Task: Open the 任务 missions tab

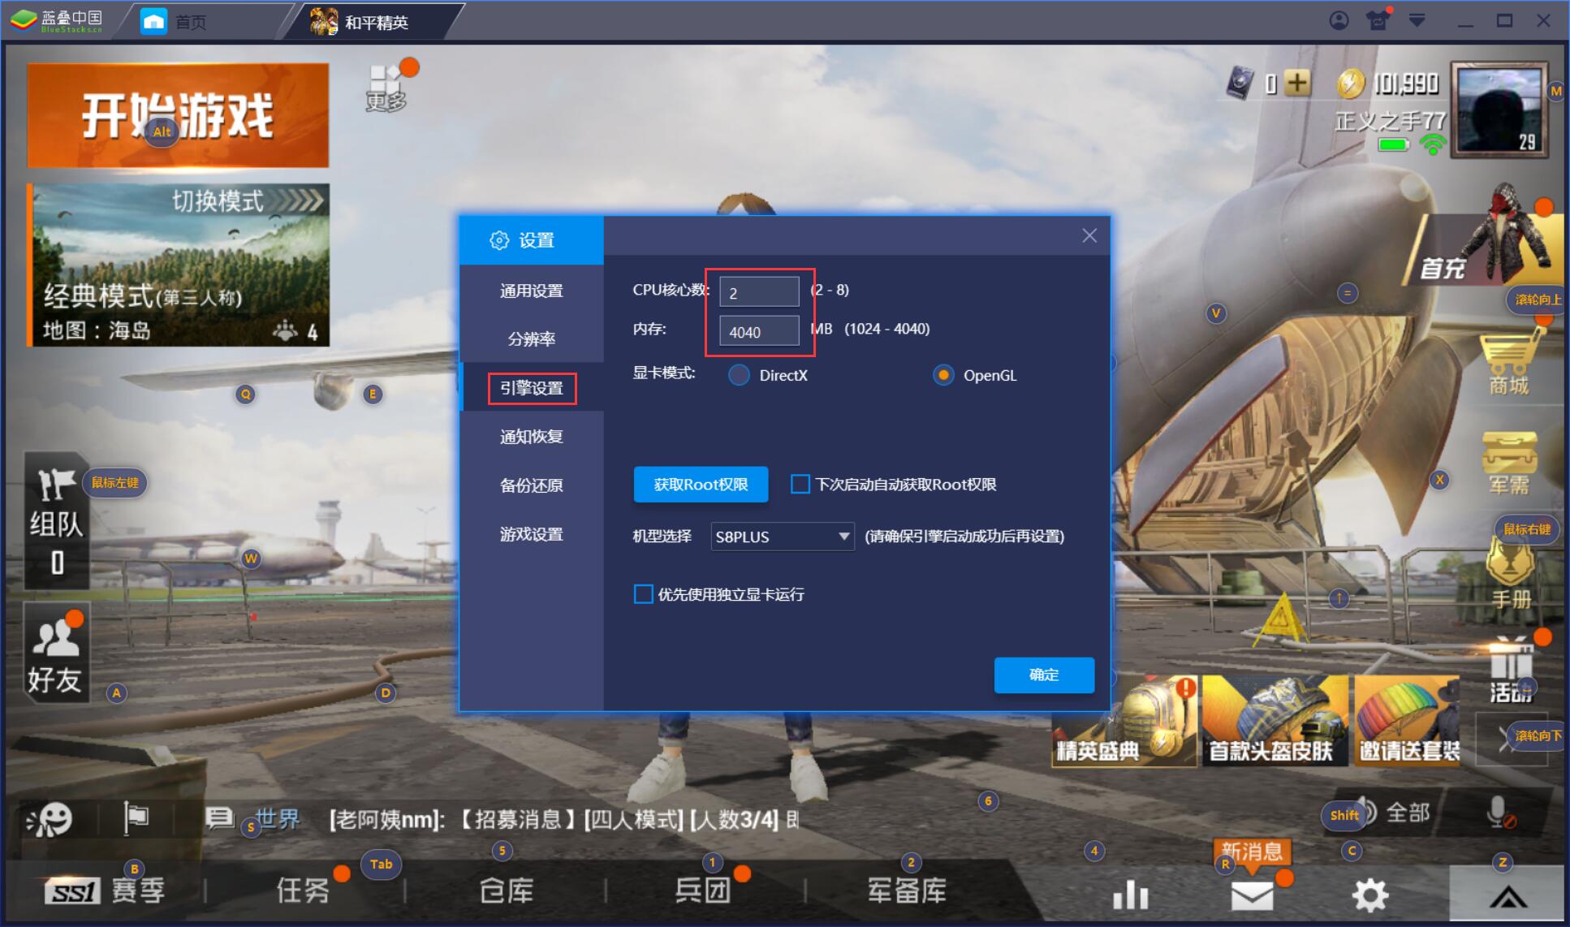Action: [x=303, y=891]
